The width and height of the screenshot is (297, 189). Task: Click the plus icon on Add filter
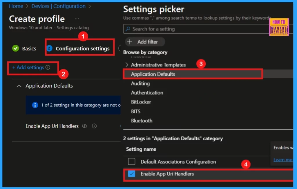point(130,42)
